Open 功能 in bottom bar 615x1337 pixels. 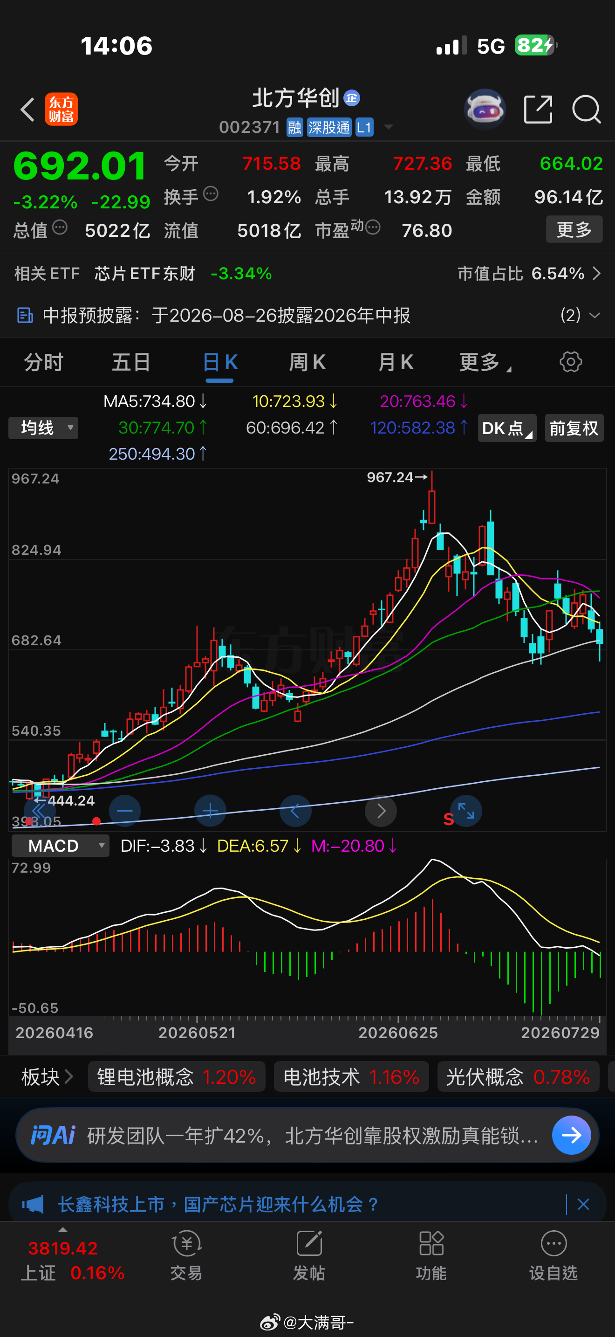tap(431, 1256)
